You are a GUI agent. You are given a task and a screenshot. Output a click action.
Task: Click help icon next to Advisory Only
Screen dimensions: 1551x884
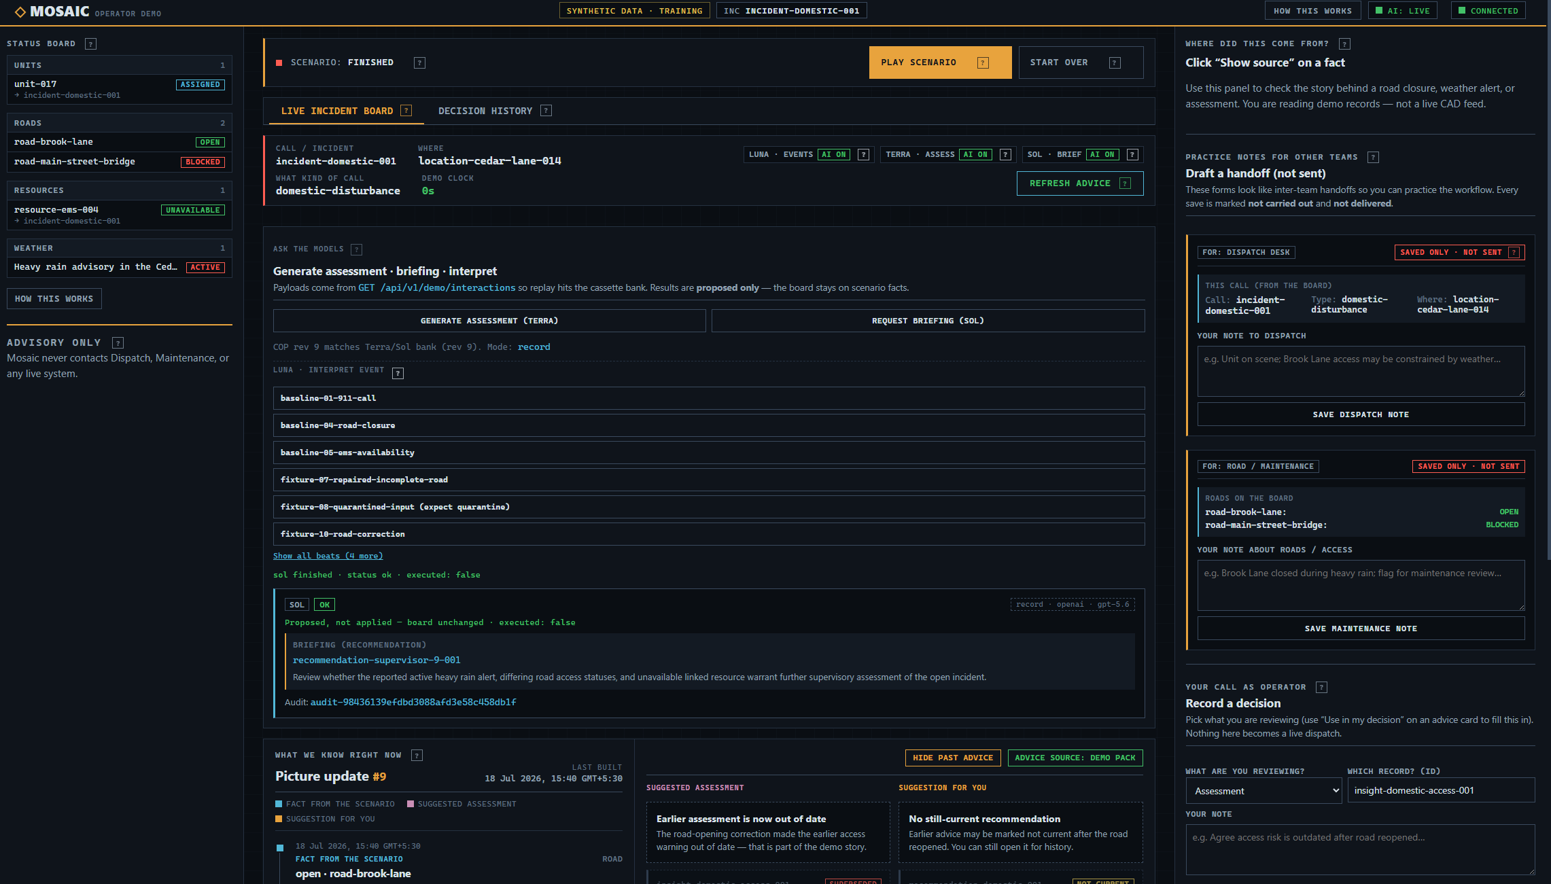tap(118, 343)
